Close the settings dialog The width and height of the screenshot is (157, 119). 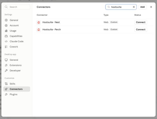pyautogui.click(x=151, y=7)
